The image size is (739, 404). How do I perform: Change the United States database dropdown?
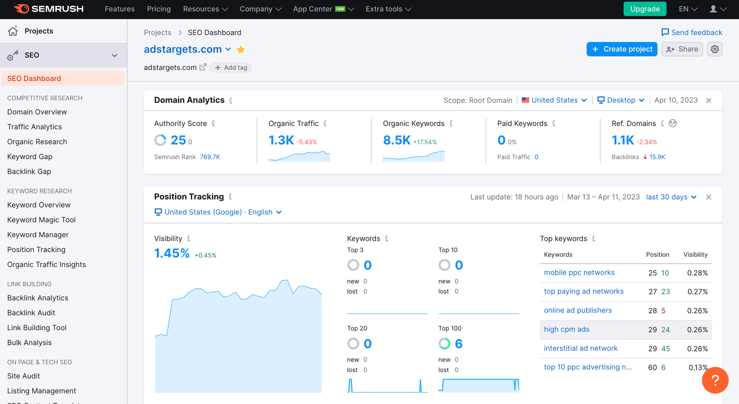tap(554, 100)
